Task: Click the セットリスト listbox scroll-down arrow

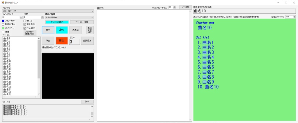Action: click(39, 94)
